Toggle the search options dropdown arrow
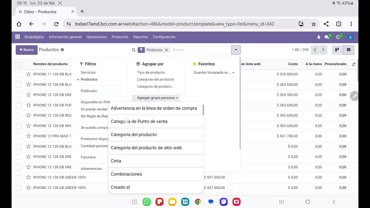The image size is (370, 208). (236, 50)
